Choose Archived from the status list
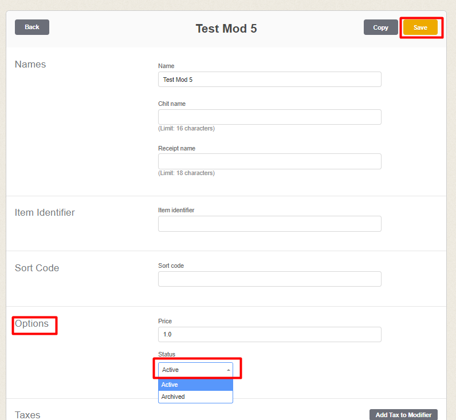 [x=195, y=397]
